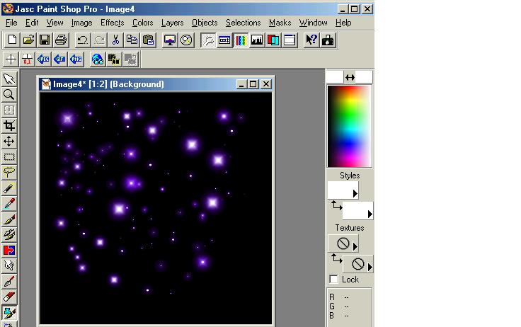Save the image with the floppy disk icon
This screenshot has height=327, width=521.
click(x=45, y=40)
